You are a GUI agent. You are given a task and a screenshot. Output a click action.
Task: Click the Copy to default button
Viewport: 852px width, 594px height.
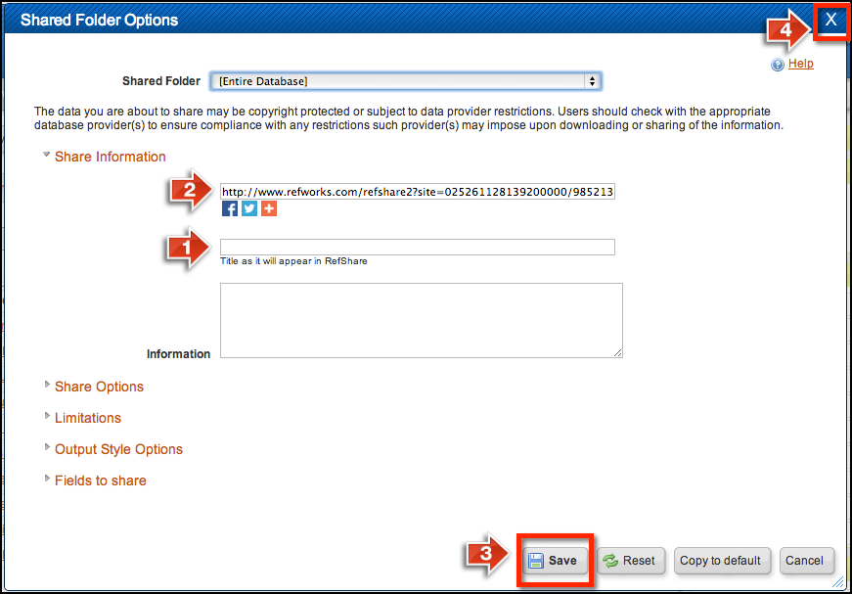tap(722, 561)
